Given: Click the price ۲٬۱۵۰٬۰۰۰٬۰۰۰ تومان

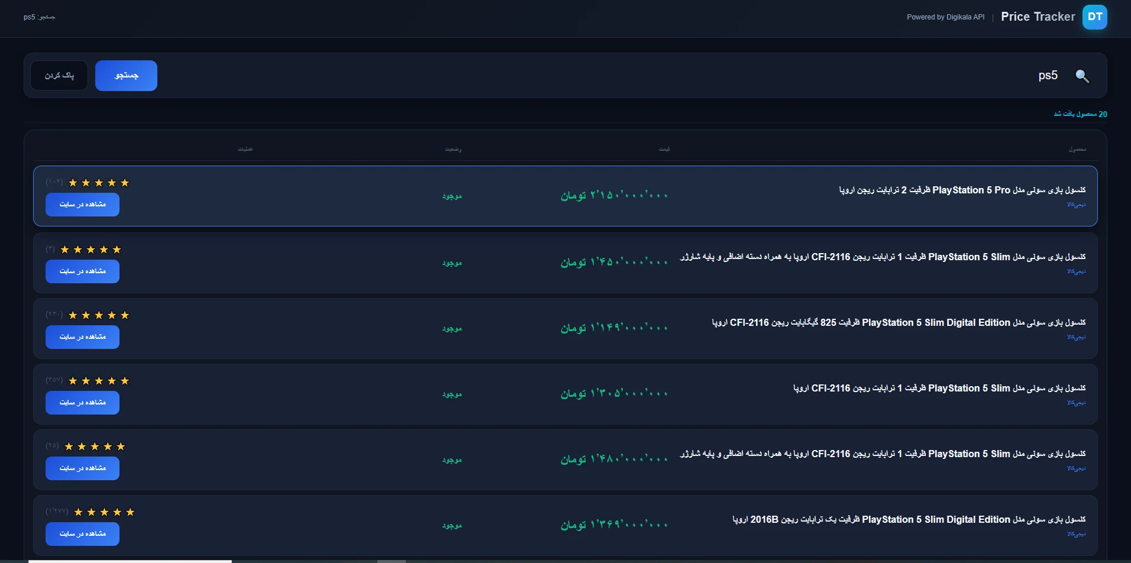Looking at the screenshot, I should click(614, 196).
